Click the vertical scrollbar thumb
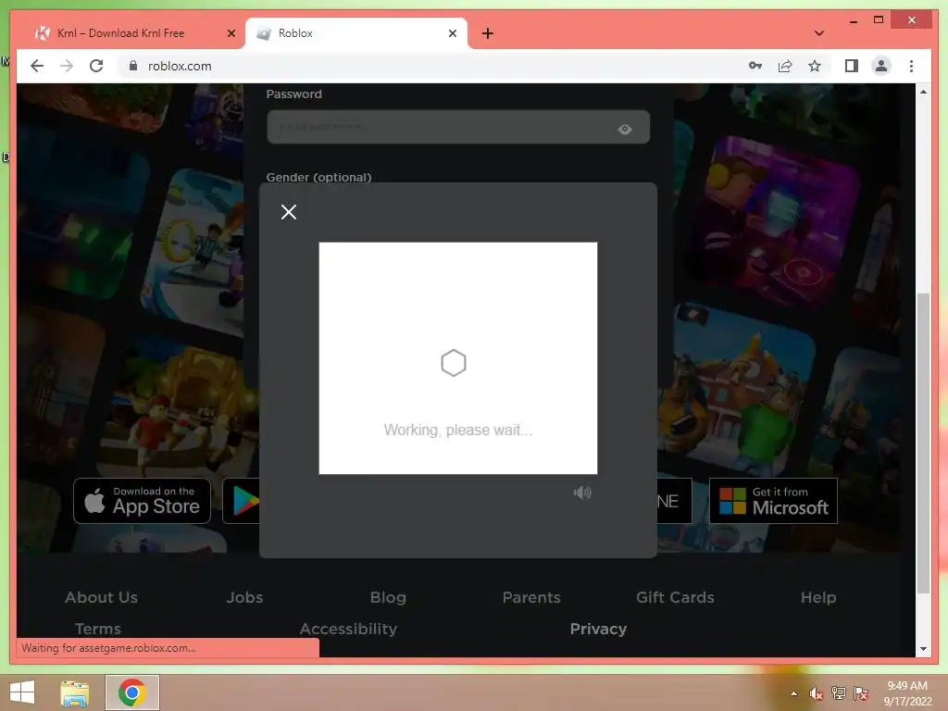This screenshot has width=948, height=711. [x=923, y=443]
